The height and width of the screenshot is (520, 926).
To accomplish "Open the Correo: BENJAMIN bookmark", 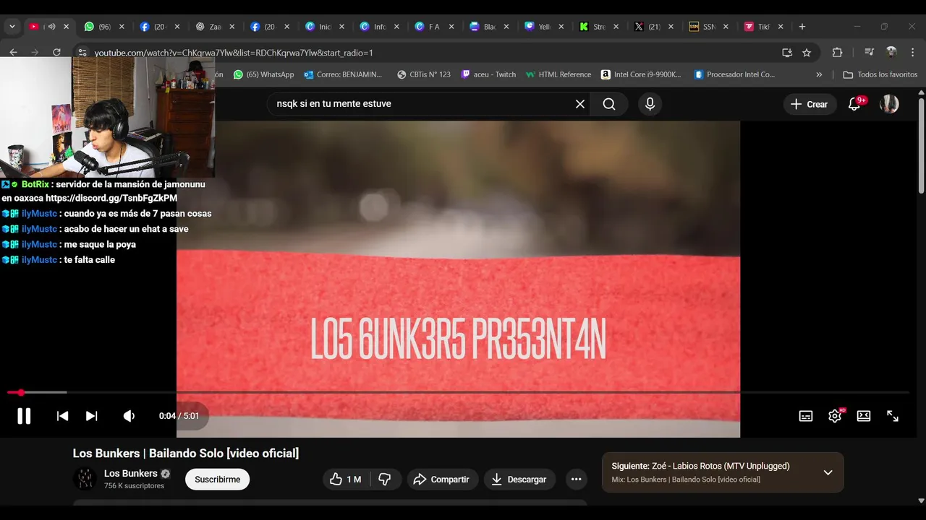I will tap(343, 74).
